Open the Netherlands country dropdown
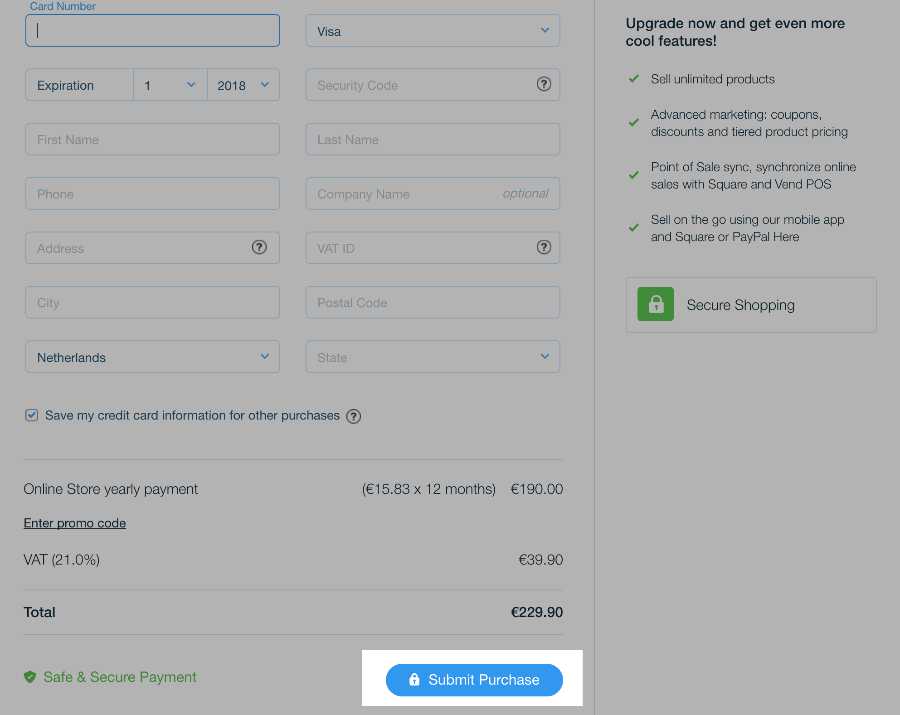Screen dimensions: 900x715 click(x=153, y=357)
